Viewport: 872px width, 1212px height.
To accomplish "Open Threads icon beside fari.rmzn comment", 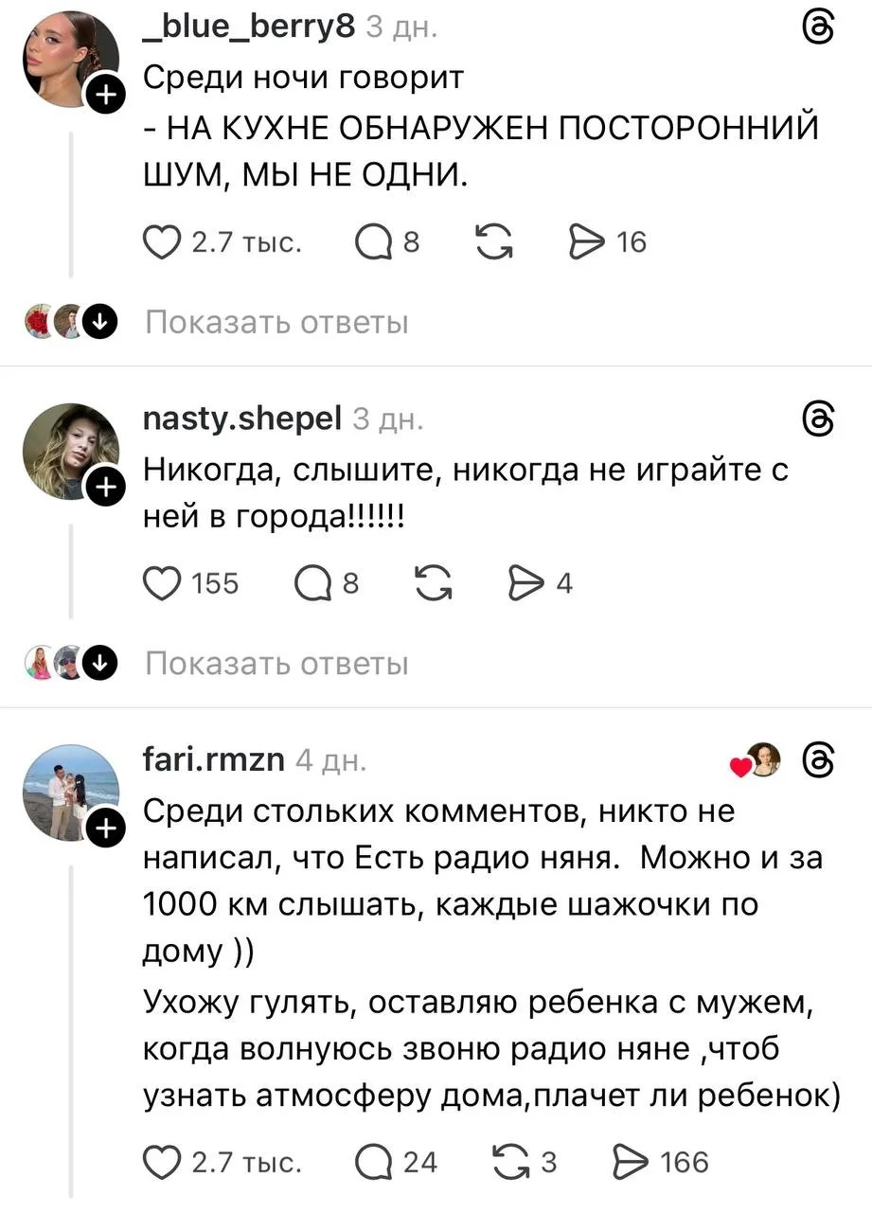I will [x=817, y=759].
